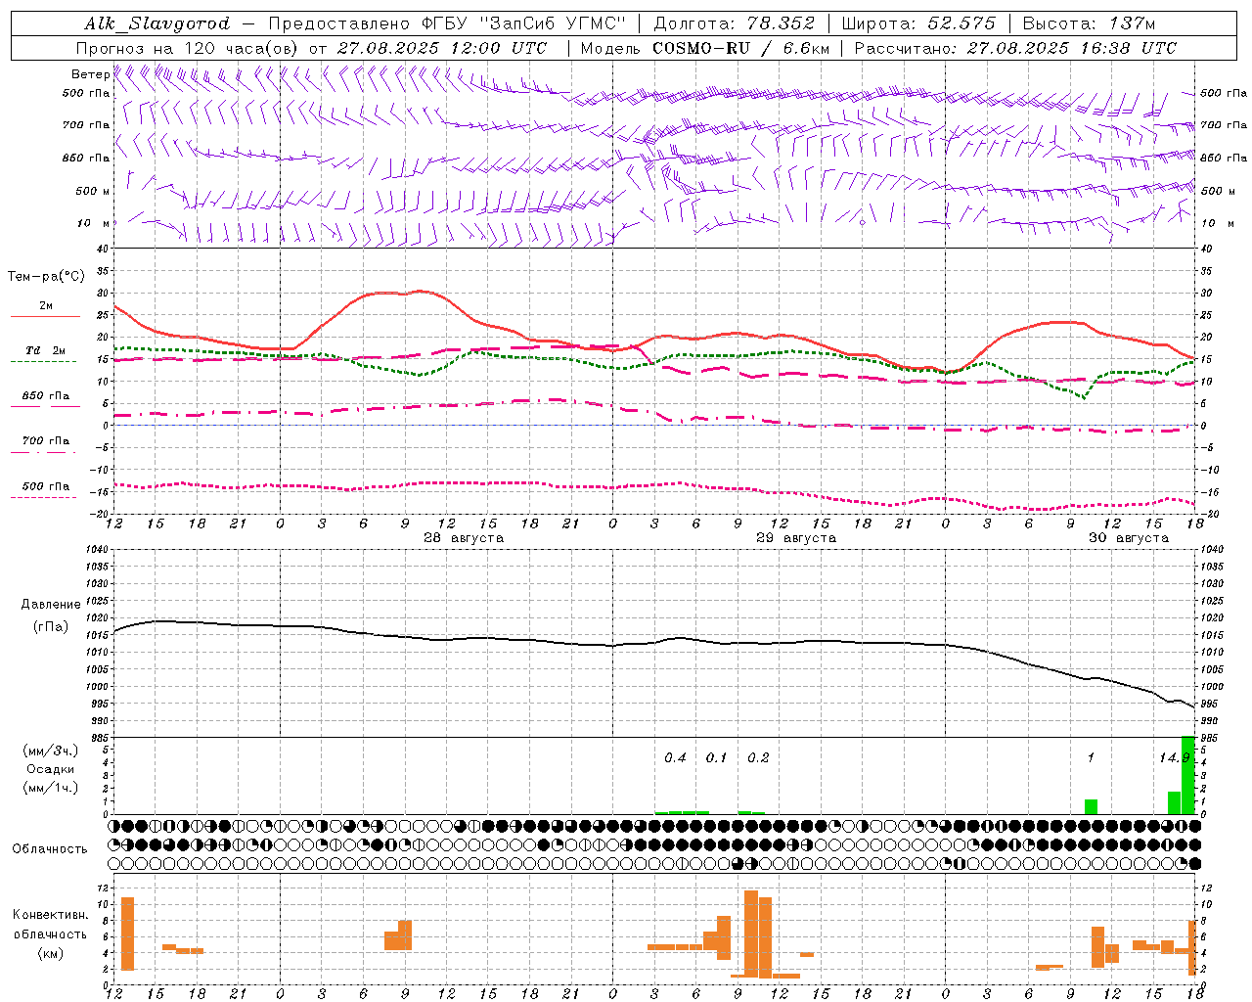Click the Рассчитано: 27.08.2025 16:38 UTC text

click(1015, 48)
